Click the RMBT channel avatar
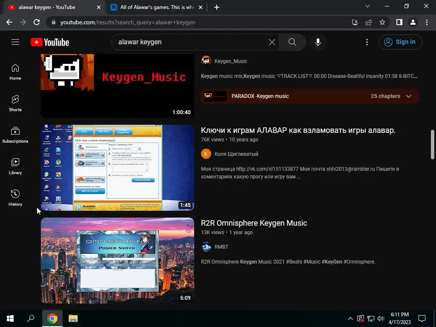Screen dimensions: 436x327 206,247
